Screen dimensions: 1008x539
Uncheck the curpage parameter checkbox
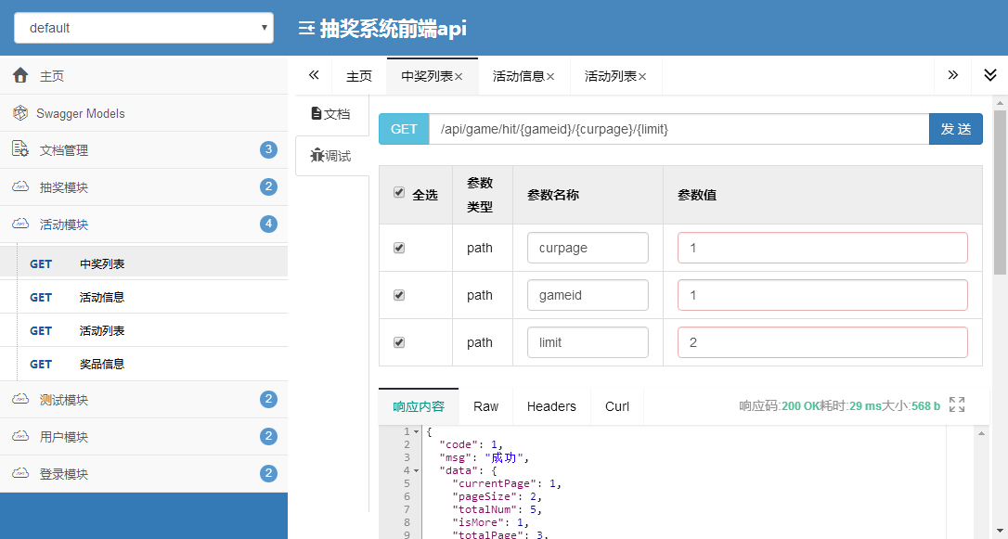click(399, 248)
